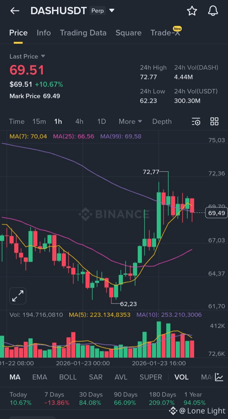228x419 pixels.
Task: Click the 24h Vol(USDT) 300.30M value
Action: point(187,101)
